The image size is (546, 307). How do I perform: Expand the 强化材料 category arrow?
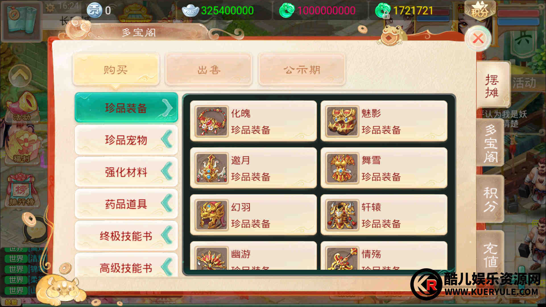click(167, 172)
